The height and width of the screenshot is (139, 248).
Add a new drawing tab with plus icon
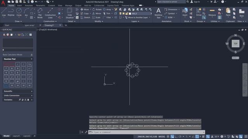66,25
